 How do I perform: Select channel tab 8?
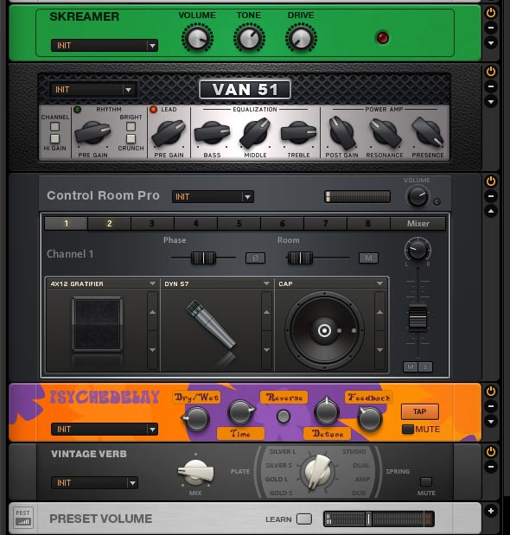click(368, 224)
